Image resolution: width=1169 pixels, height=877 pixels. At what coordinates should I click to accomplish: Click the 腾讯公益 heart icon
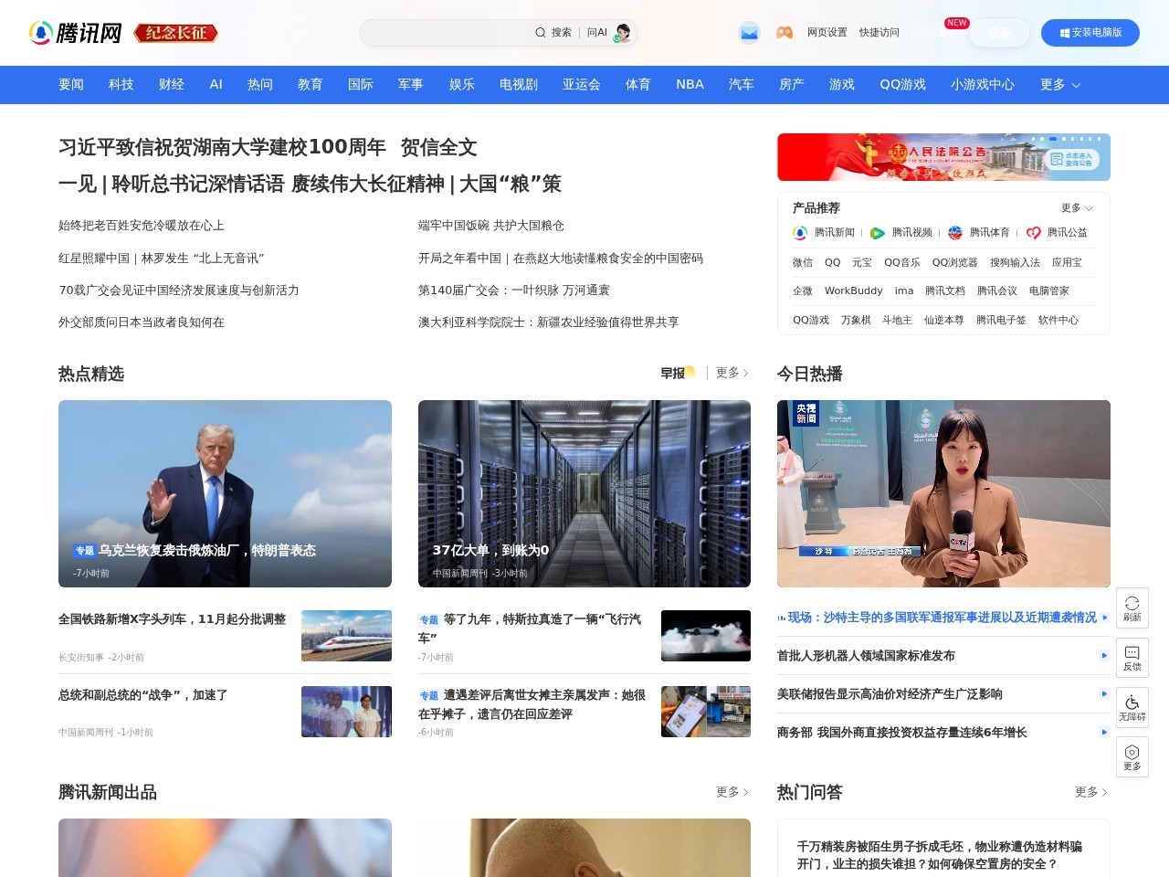1034,233
